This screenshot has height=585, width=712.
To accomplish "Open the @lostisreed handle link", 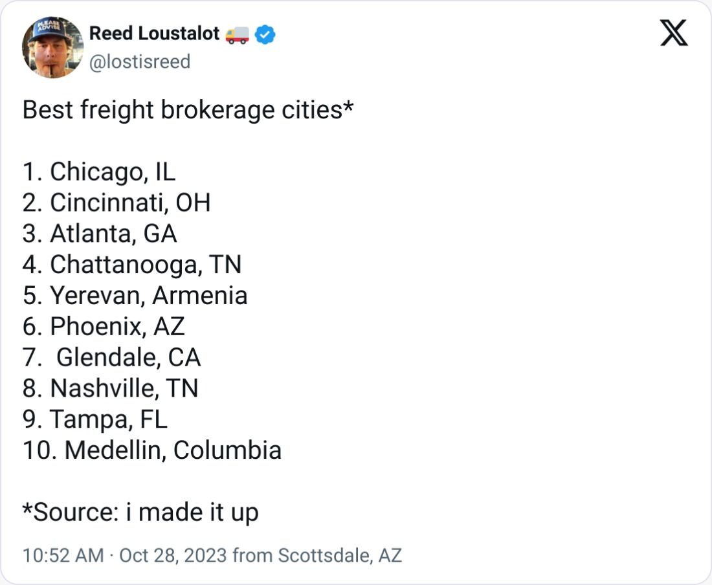I will coord(139,61).
